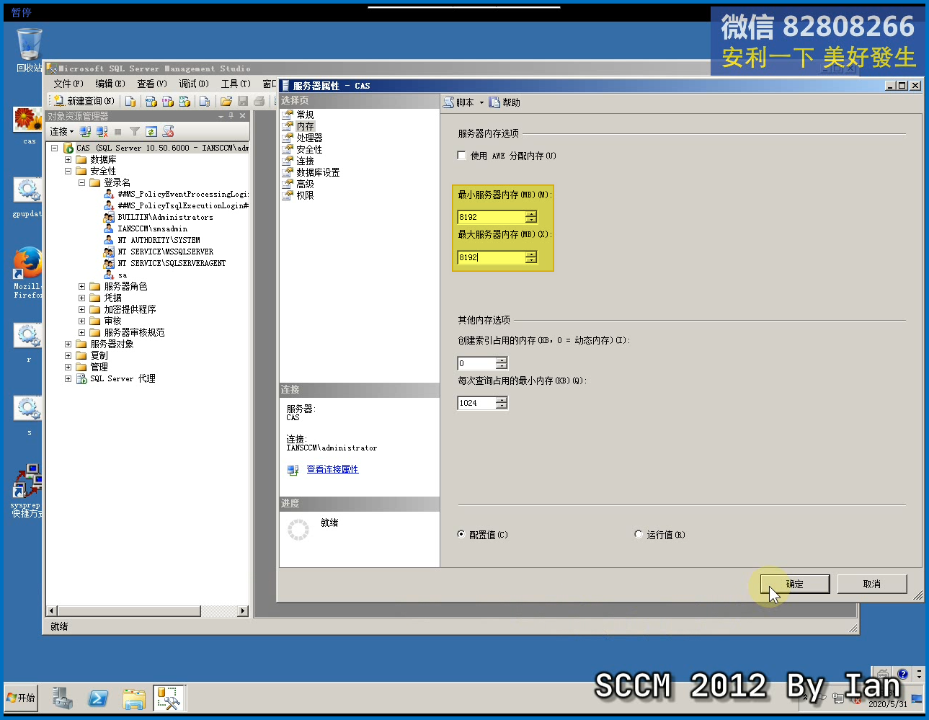Click the MDX query toolbar icon
This screenshot has height=720, width=929.
coord(151,101)
